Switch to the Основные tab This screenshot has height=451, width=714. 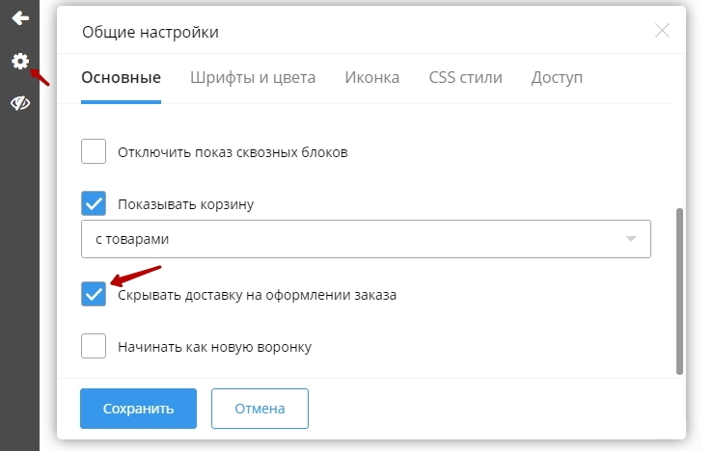click(x=121, y=78)
